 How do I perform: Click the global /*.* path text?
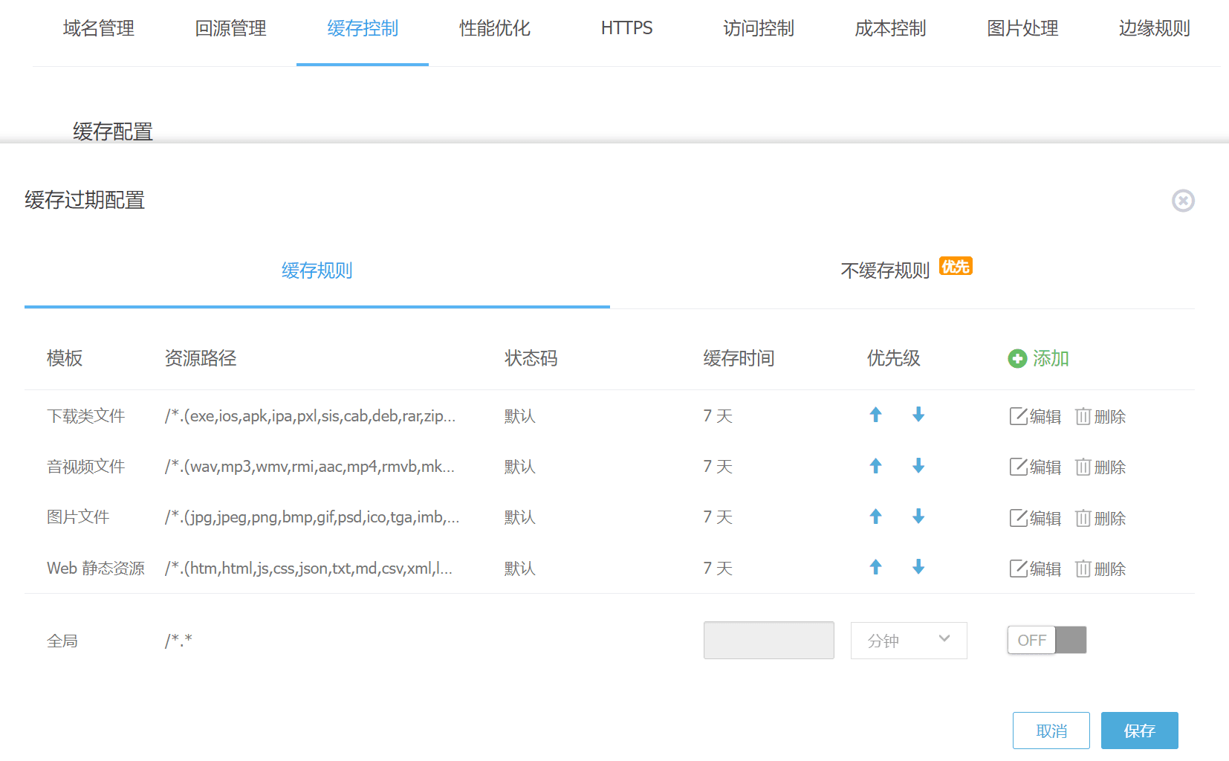coord(178,640)
